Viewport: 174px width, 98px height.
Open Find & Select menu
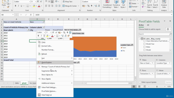tap(155, 4)
